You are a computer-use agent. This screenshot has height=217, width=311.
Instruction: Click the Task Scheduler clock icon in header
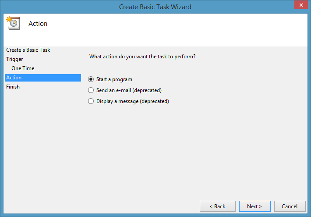click(12, 23)
